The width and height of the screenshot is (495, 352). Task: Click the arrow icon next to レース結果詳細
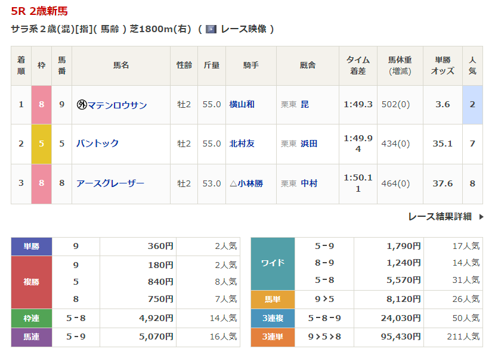pos(481,217)
